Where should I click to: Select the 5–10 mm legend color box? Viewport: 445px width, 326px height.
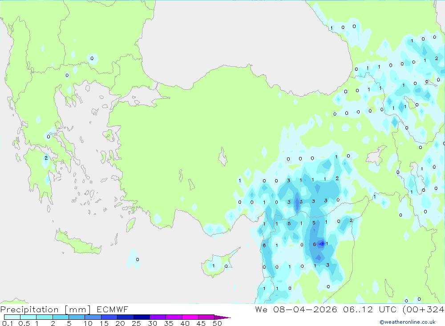point(77,317)
